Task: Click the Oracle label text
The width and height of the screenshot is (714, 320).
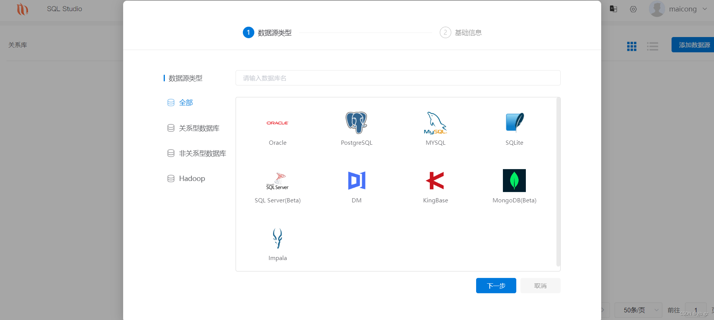Action: [278, 143]
